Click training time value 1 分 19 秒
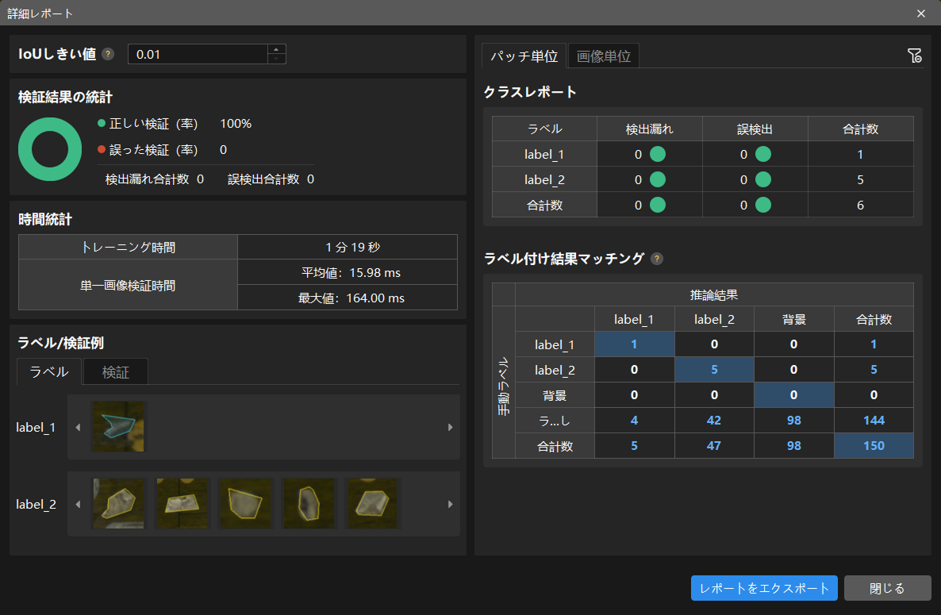 pos(348,248)
